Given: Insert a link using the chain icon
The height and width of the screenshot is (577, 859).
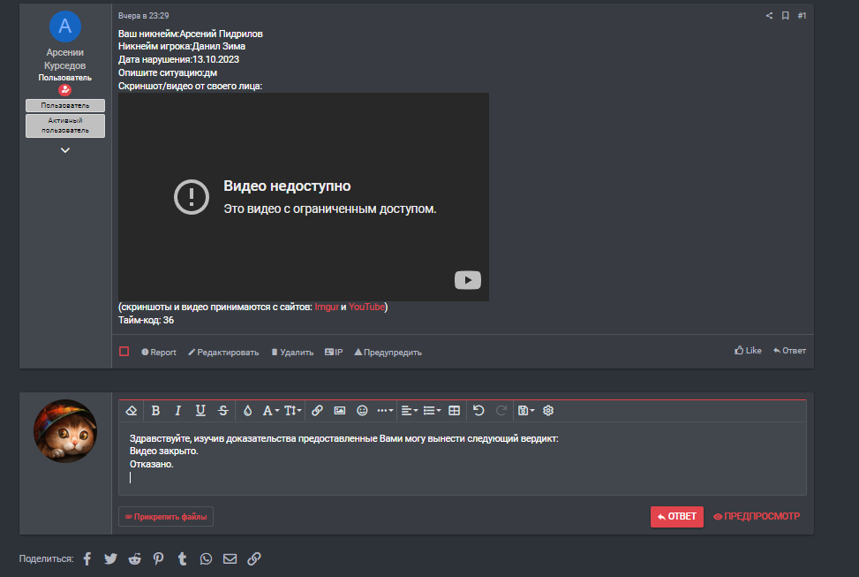Looking at the screenshot, I should click(x=317, y=410).
